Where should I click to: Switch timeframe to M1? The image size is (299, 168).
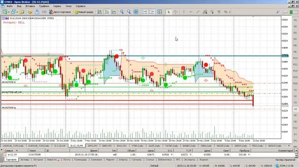pos(295,20)
